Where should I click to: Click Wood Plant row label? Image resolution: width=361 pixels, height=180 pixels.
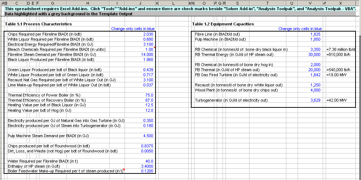[236, 90]
